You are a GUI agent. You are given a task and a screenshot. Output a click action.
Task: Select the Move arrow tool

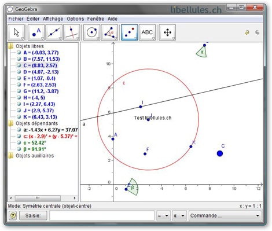pyautogui.click(x=16, y=32)
